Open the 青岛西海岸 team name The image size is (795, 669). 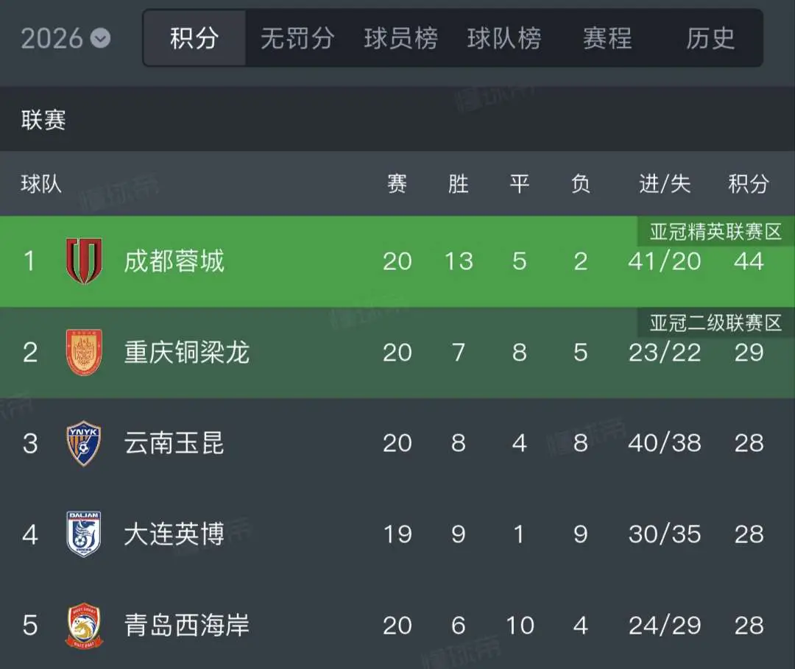[x=186, y=626]
